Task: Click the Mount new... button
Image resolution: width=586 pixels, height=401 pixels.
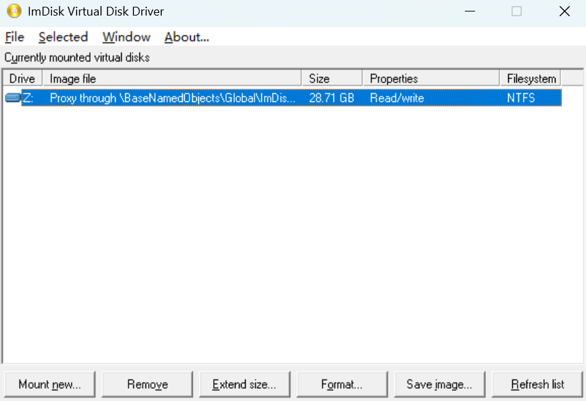Action: pyautogui.click(x=49, y=384)
